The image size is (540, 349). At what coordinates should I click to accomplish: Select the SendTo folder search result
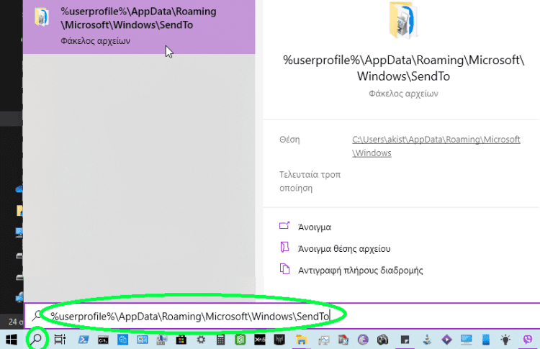click(x=139, y=27)
